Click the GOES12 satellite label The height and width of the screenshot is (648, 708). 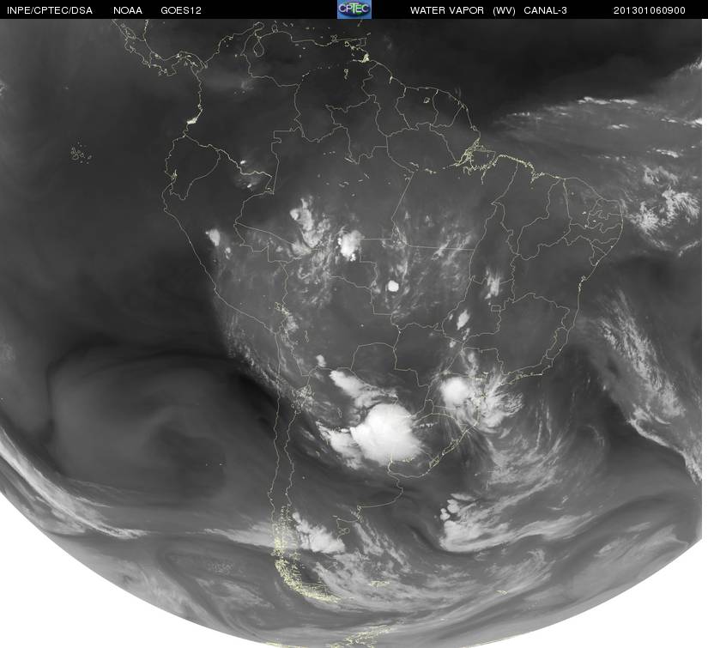coord(181,10)
